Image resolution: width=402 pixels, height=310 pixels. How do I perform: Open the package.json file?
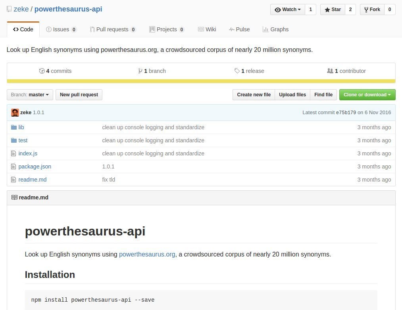pyautogui.click(x=35, y=166)
